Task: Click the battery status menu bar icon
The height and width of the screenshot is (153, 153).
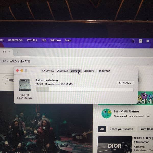Action: [x=149, y=41]
